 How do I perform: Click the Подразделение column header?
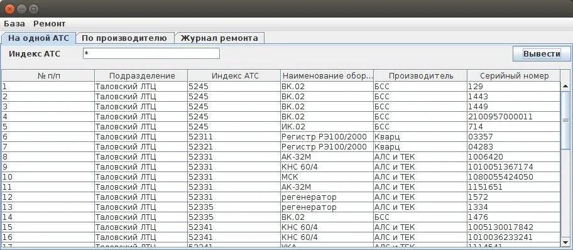tap(141, 75)
